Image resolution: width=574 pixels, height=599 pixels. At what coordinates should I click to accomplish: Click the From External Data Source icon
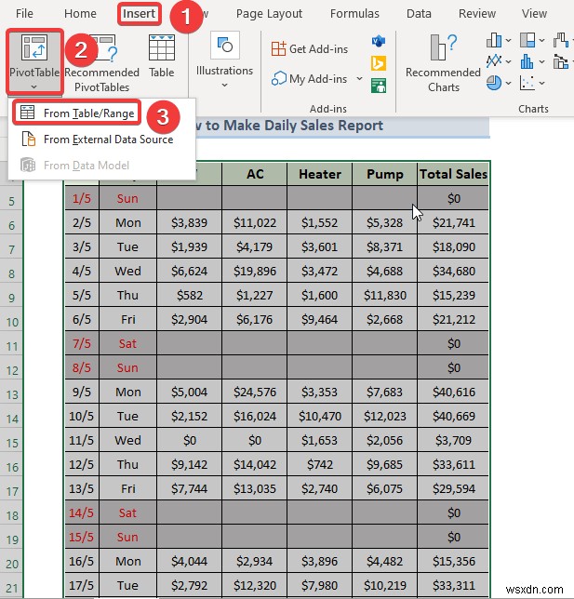point(28,140)
